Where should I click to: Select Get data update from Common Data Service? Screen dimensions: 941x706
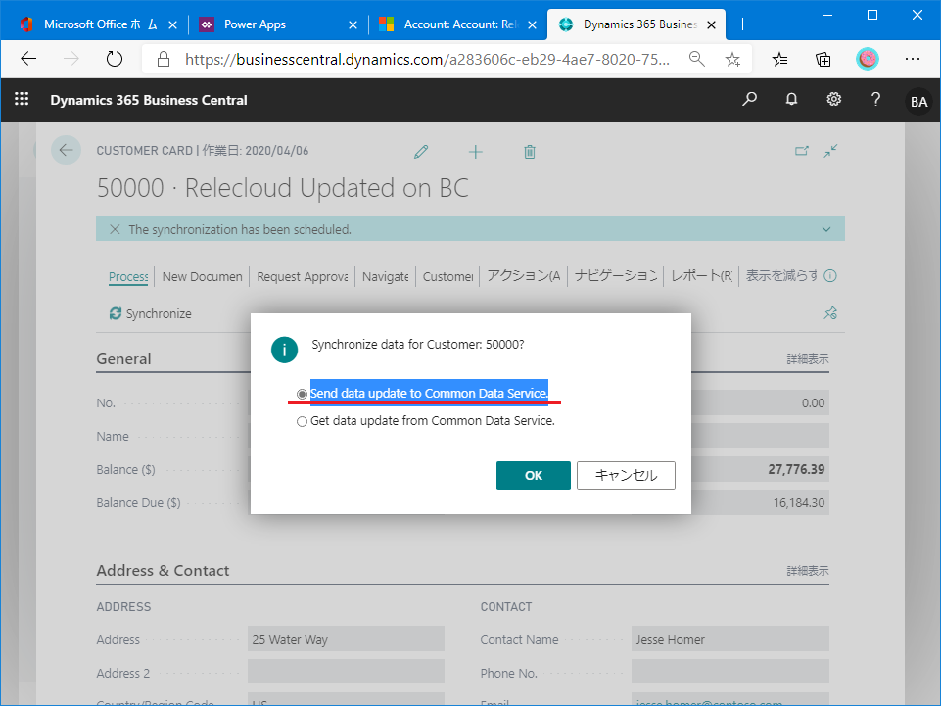coord(302,421)
